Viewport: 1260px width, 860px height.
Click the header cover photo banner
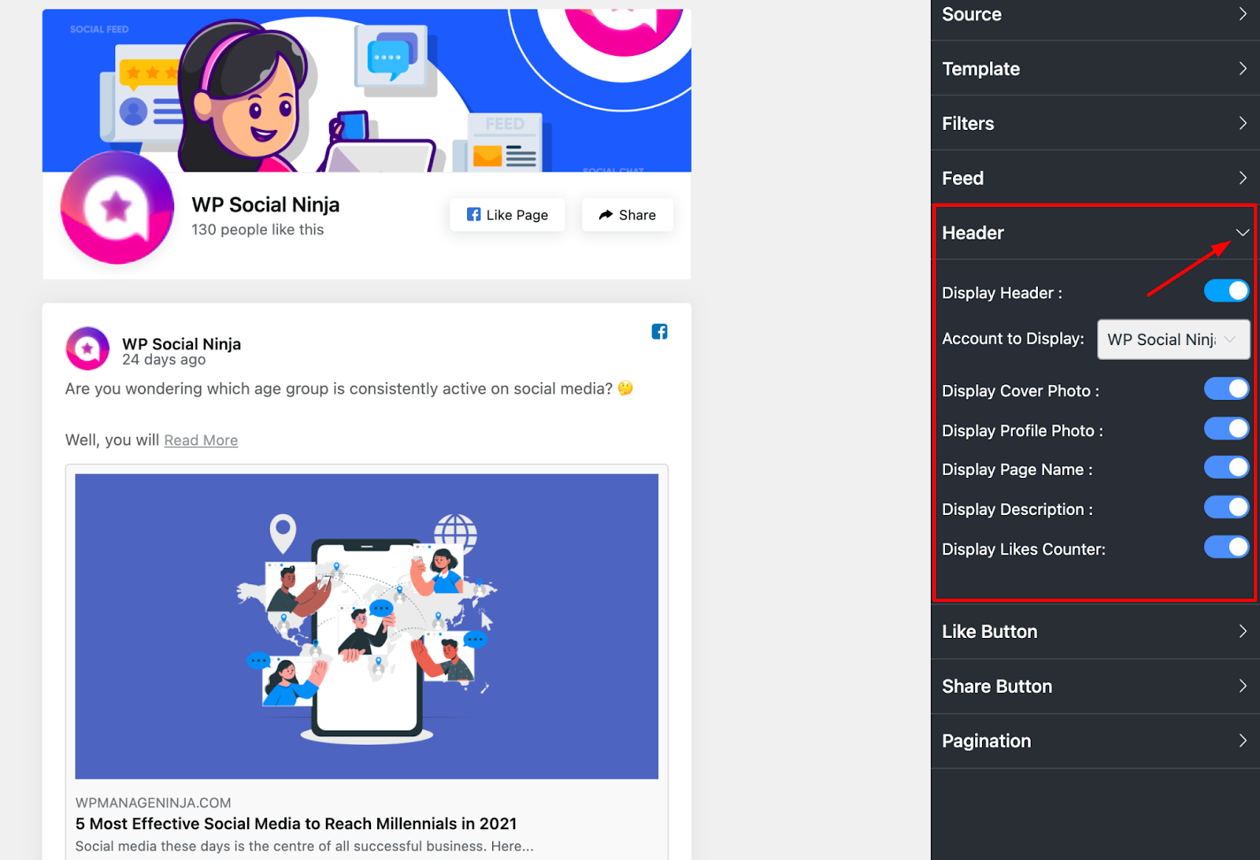tap(367, 91)
